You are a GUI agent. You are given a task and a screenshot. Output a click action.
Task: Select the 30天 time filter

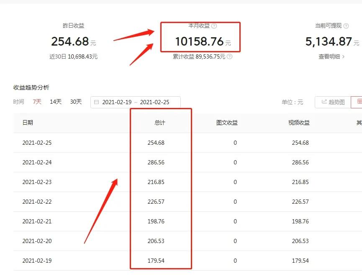(76, 101)
